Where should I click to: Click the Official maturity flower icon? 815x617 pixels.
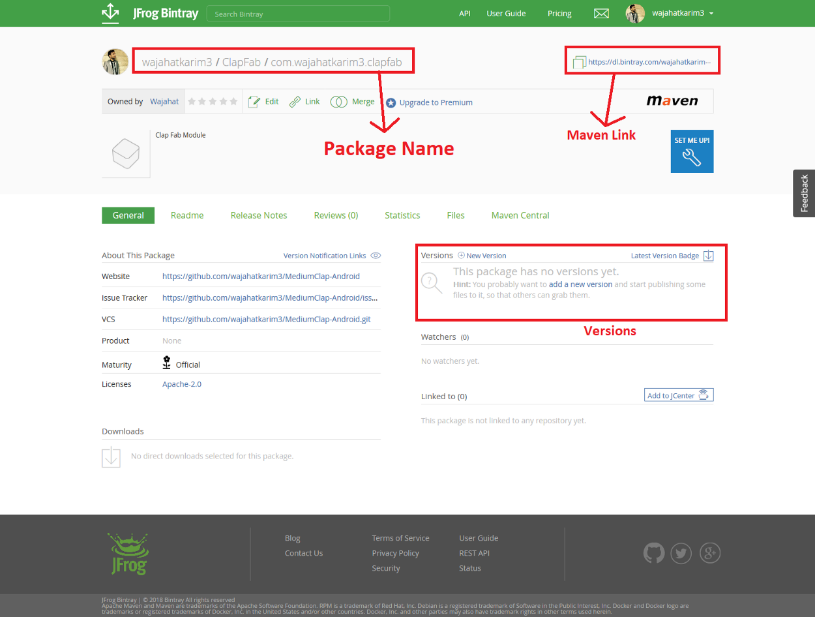pyautogui.click(x=167, y=363)
